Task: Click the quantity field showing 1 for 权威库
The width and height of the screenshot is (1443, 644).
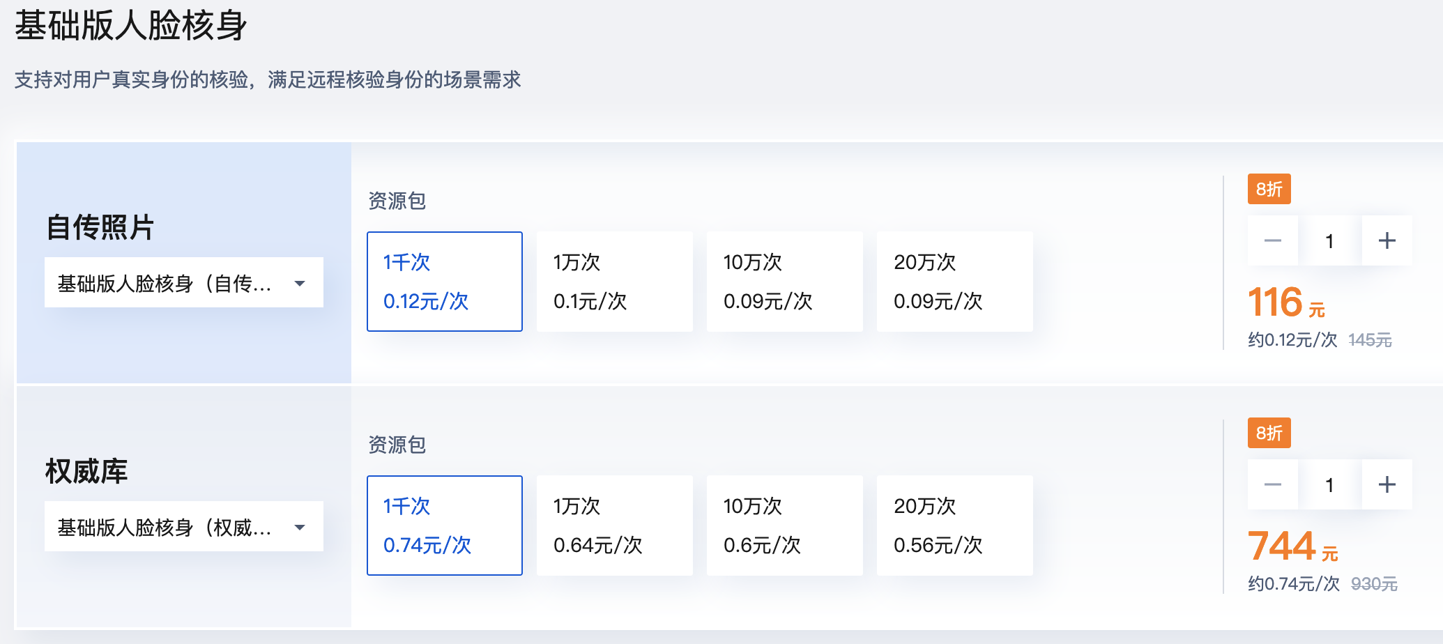Action: click(x=1329, y=484)
